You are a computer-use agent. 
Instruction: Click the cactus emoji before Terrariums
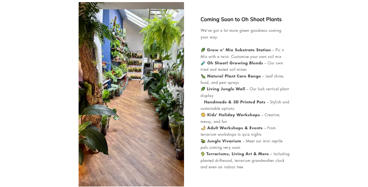[203, 154]
